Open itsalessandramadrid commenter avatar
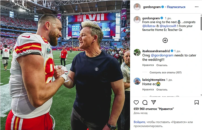202x130 pixels. tap(137, 52)
